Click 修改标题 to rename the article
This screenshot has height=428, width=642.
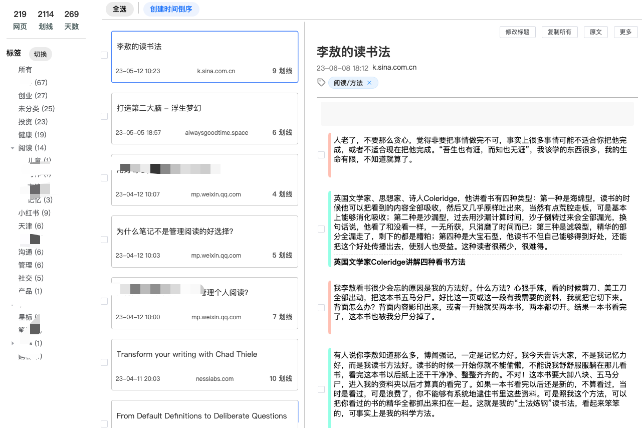(x=517, y=32)
